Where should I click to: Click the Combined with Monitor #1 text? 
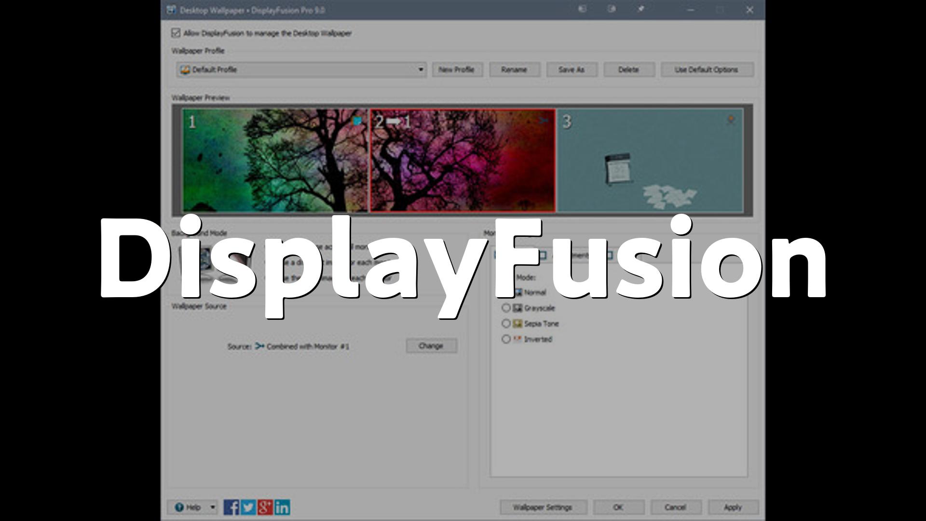coord(308,346)
